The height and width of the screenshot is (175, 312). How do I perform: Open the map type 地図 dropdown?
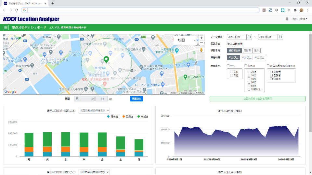[185, 40]
